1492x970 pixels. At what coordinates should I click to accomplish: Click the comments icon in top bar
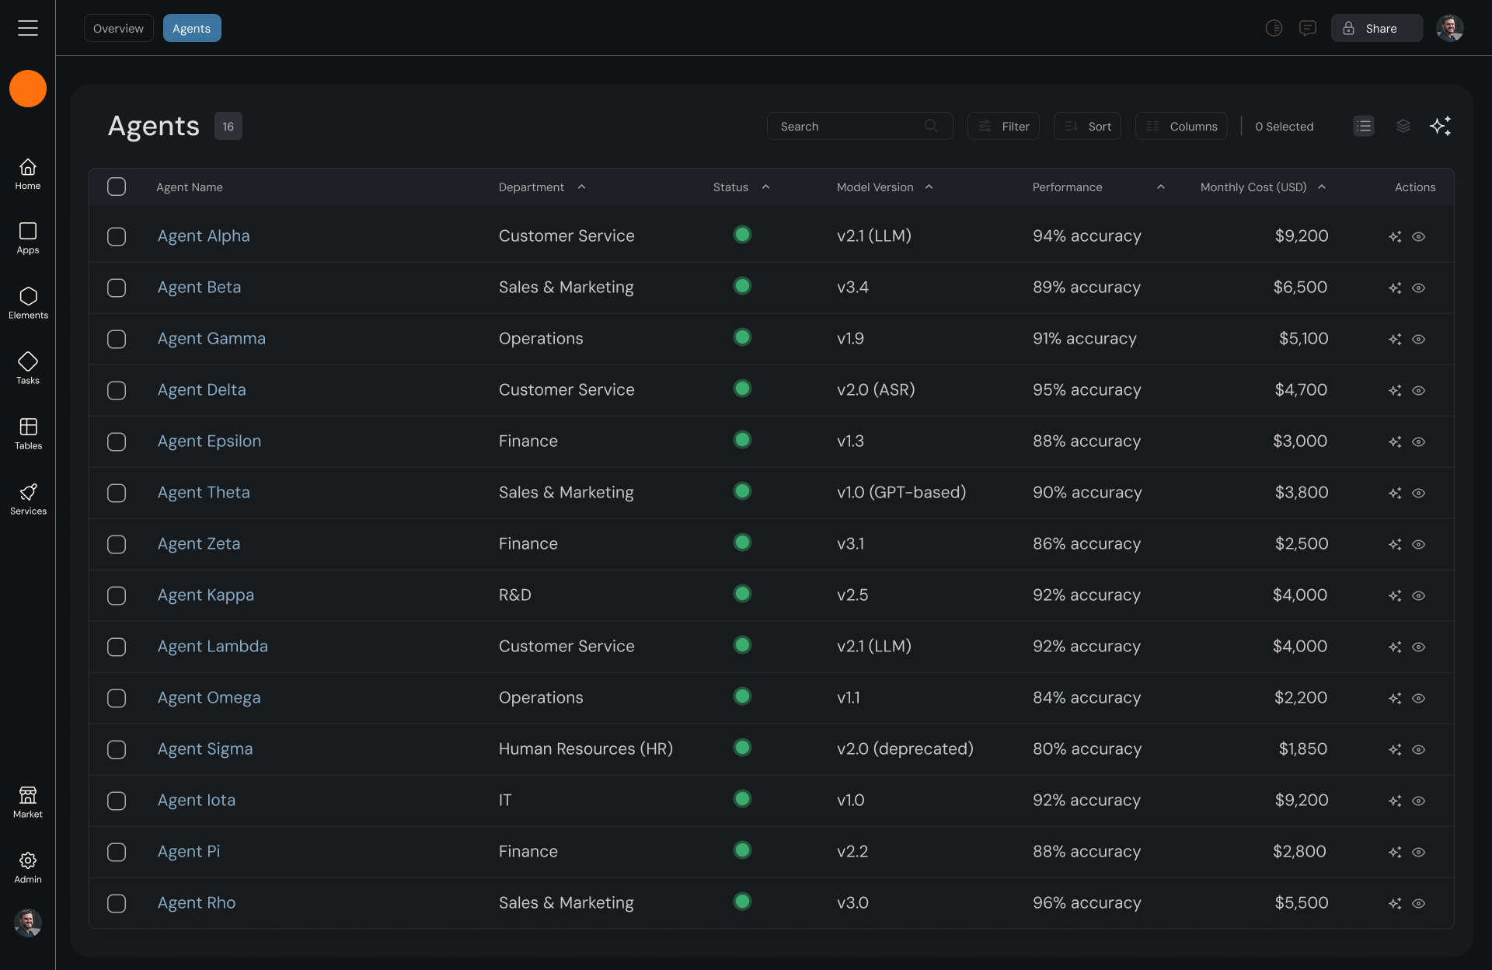1308,28
